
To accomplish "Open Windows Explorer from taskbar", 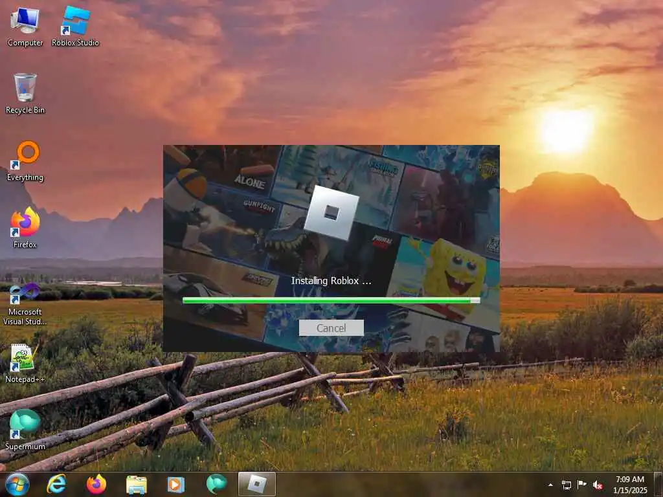I will [x=136, y=485].
